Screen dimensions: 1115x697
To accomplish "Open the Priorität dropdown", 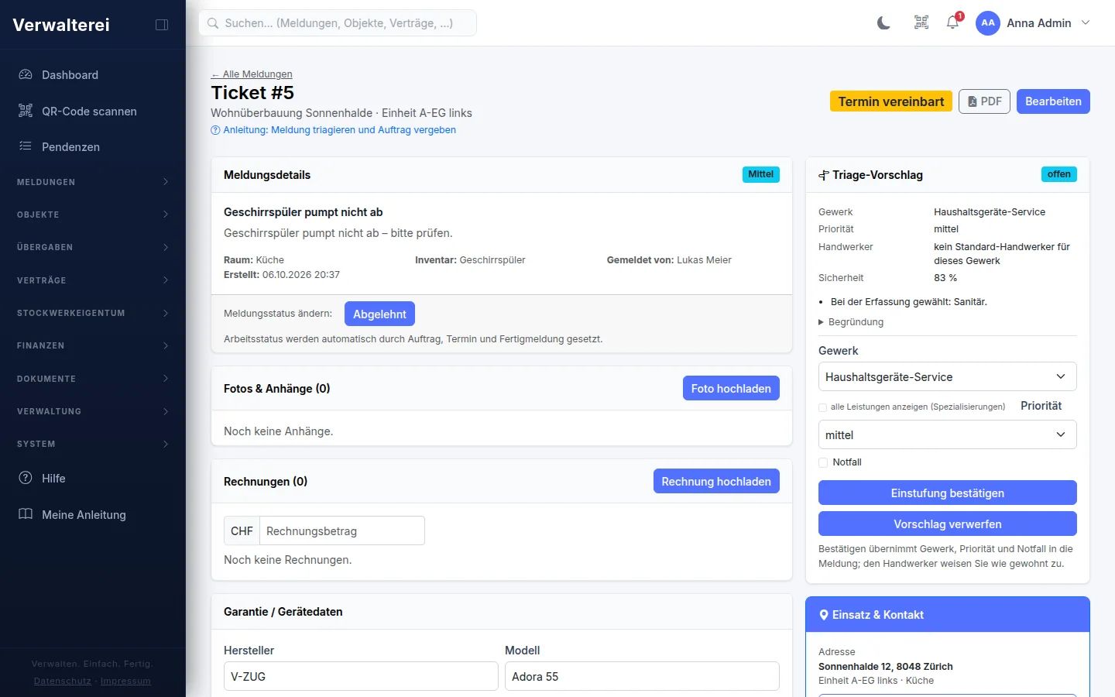I will click(947, 435).
